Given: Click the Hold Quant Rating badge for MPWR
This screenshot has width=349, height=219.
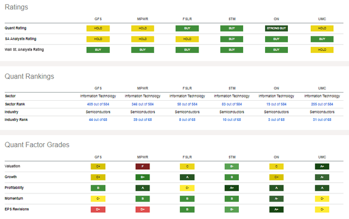Looking at the screenshot, I should pyautogui.click(x=142, y=28).
